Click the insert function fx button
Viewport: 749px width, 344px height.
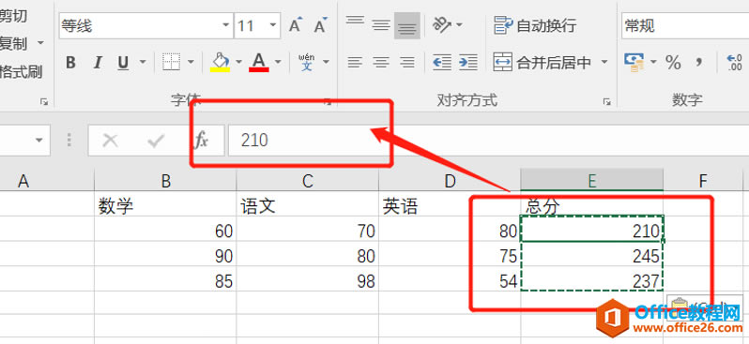(202, 141)
